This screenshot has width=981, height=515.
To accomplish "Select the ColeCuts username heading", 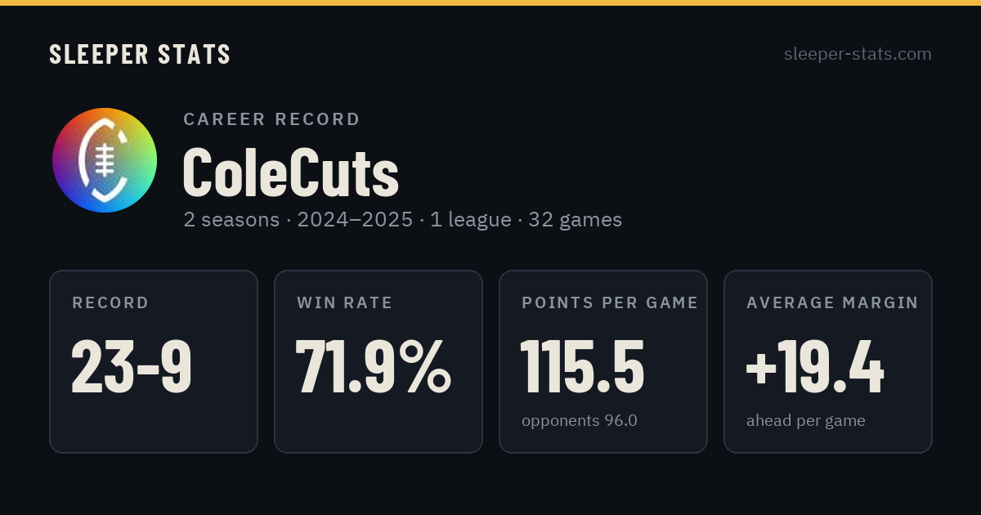I will (x=290, y=172).
